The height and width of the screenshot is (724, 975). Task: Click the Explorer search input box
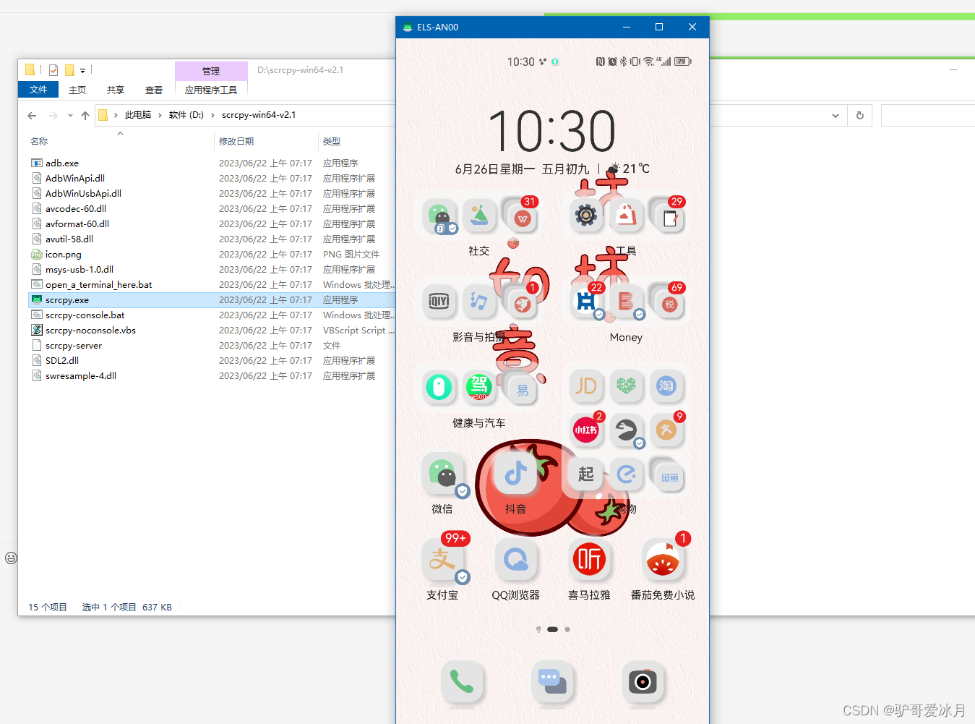tap(928, 116)
